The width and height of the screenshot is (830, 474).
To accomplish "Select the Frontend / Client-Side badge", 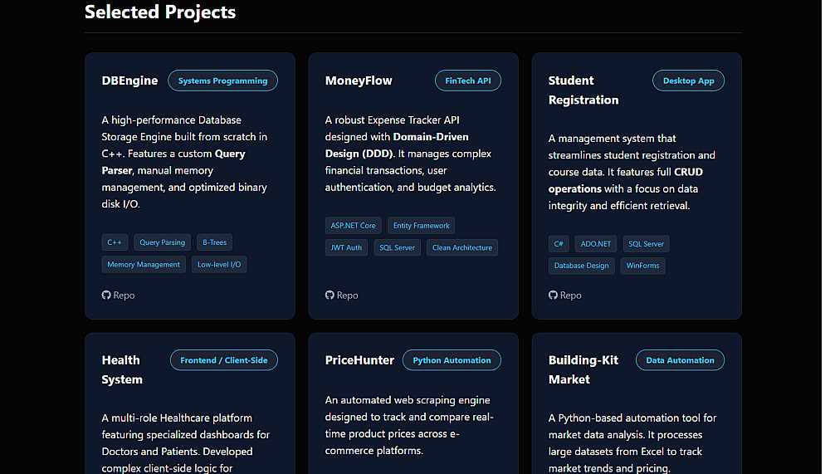I will coord(223,360).
